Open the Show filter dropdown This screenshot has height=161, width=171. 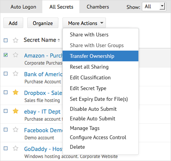154,7
